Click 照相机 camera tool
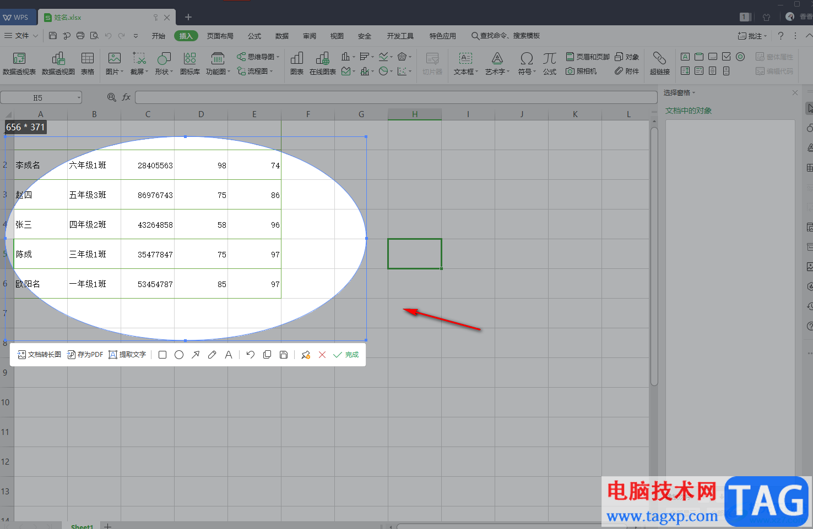The width and height of the screenshot is (813, 529). coord(581,71)
